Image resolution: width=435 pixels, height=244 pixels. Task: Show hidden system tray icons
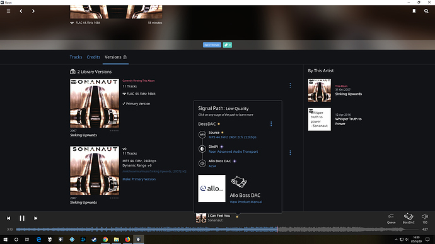coord(396,240)
